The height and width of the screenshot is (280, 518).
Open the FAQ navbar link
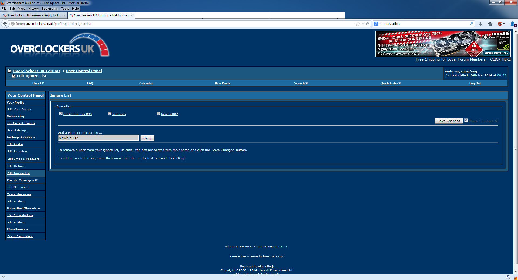point(90,83)
